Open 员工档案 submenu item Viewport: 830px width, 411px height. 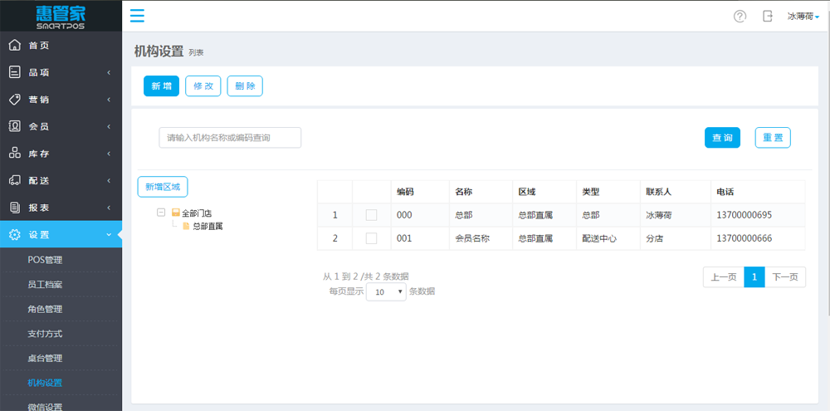pyautogui.click(x=45, y=285)
